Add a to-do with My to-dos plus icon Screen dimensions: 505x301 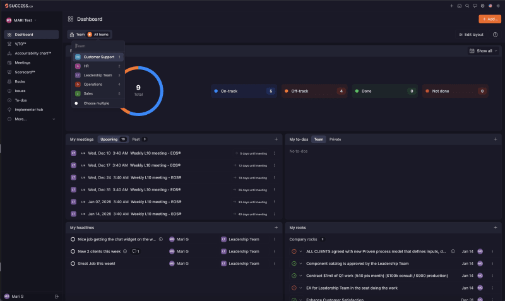[x=496, y=139]
